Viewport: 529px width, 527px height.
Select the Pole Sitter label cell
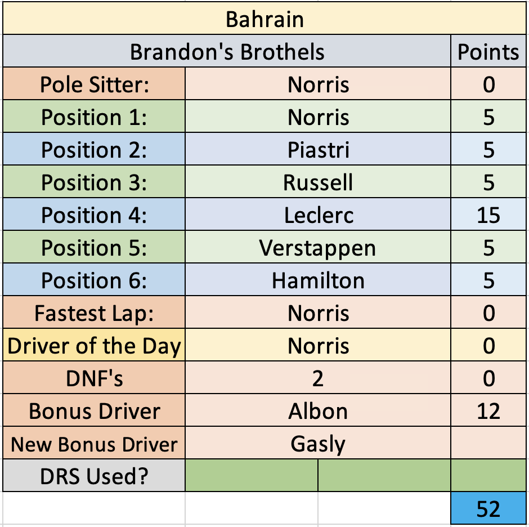tap(94, 84)
